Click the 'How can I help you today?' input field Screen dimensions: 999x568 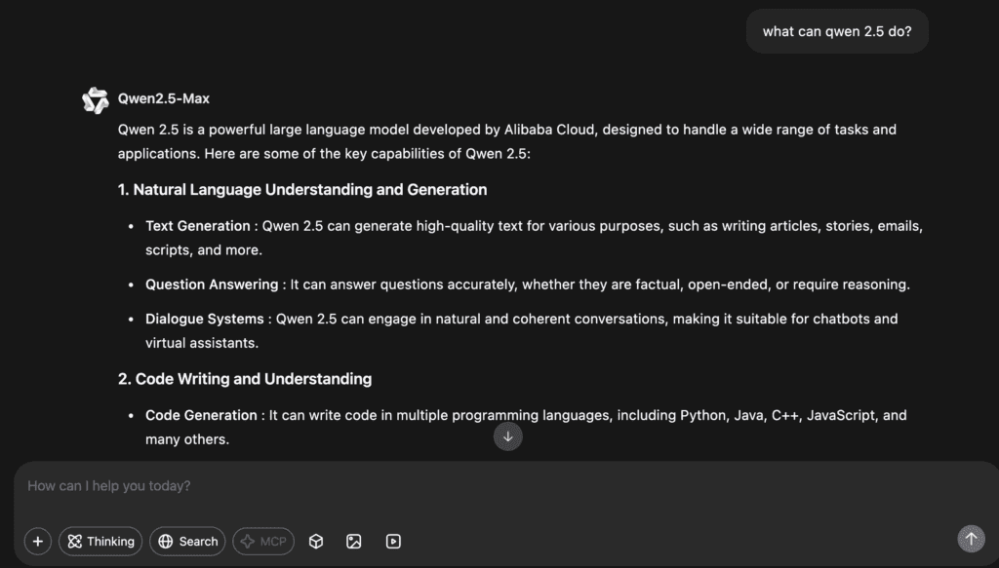[x=293, y=485]
